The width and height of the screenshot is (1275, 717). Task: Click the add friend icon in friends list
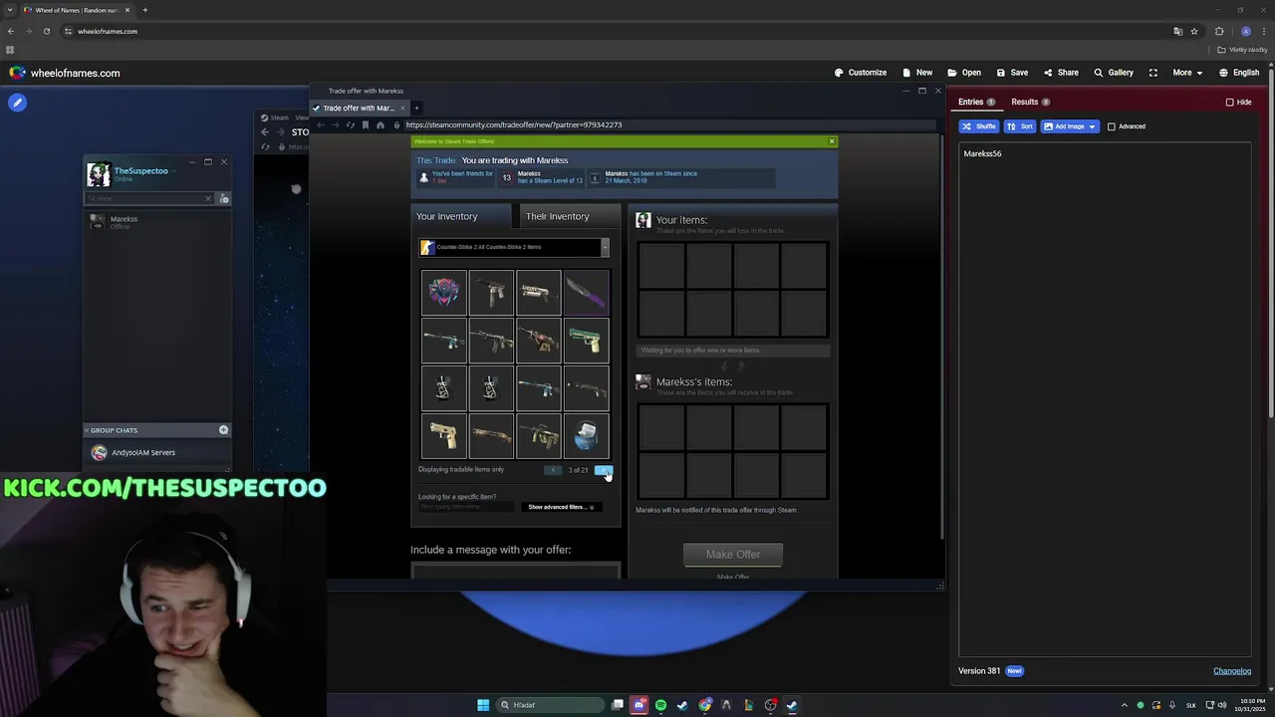pyautogui.click(x=224, y=199)
